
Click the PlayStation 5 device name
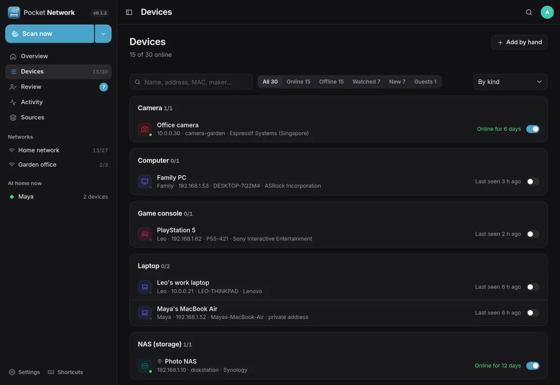[x=176, y=230]
